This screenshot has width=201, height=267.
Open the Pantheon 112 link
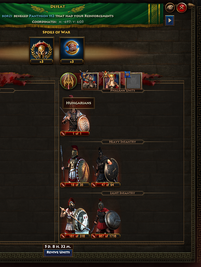(42, 16)
